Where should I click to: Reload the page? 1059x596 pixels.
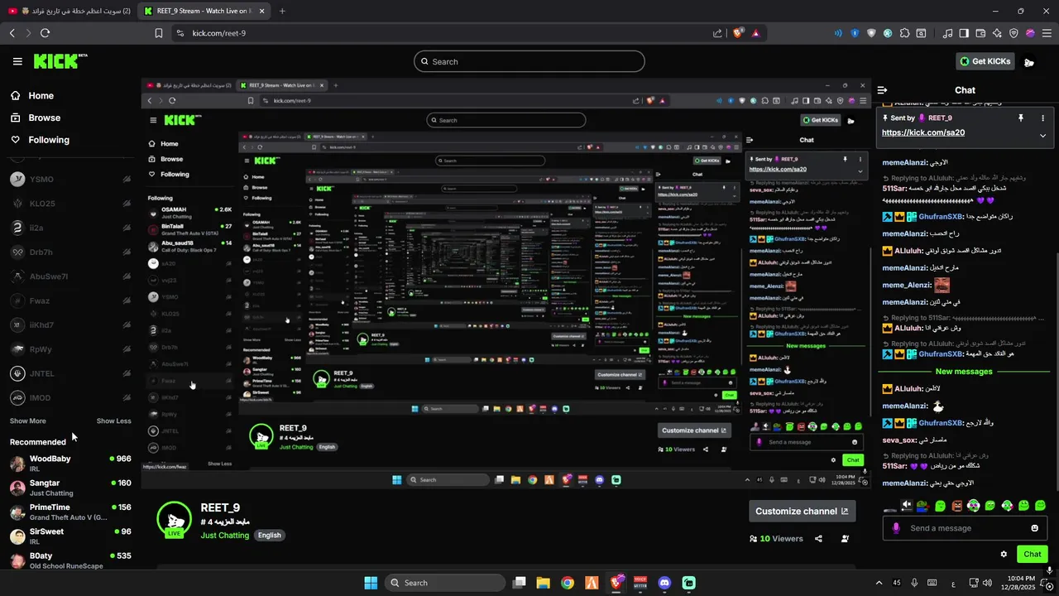(x=45, y=33)
